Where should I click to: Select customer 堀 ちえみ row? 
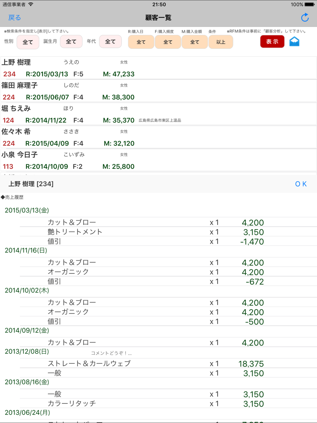(158, 114)
